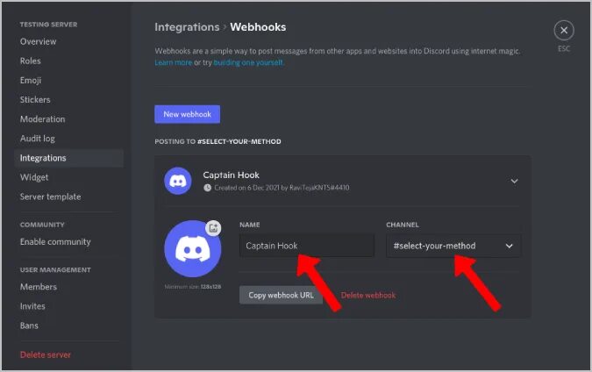Open the building one yourself link

click(x=248, y=62)
